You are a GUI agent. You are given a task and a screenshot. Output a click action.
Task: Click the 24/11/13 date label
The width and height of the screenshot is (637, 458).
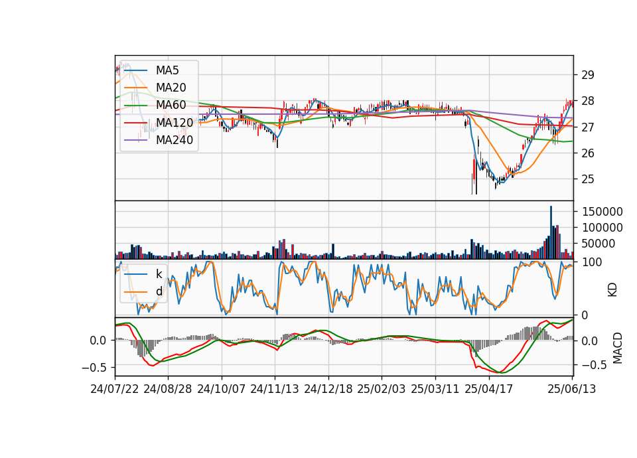[x=275, y=389]
